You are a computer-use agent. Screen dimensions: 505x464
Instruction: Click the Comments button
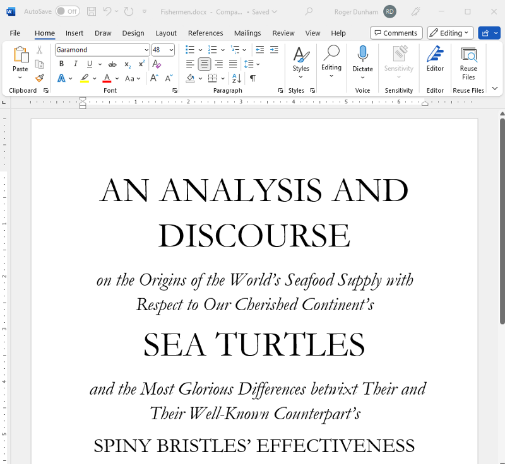click(396, 33)
